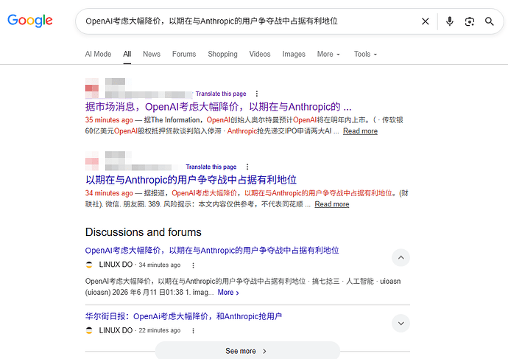
Task: Switch to the Videos tab
Action: (260, 54)
